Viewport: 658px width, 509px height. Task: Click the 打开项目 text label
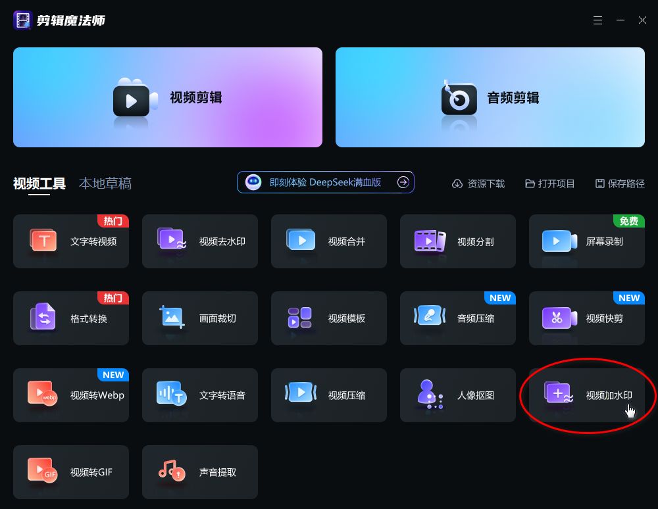(x=556, y=183)
